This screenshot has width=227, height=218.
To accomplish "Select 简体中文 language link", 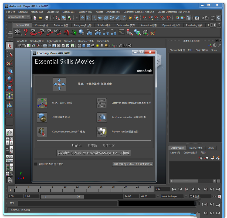I will pyautogui.click(x=109, y=145).
